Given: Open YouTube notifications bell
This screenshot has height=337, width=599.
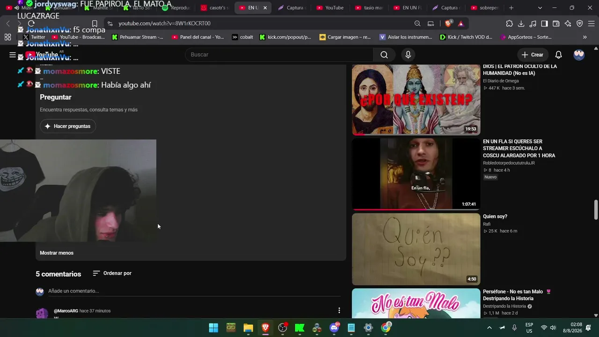Looking at the screenshot, I should [x=558, y=55].
